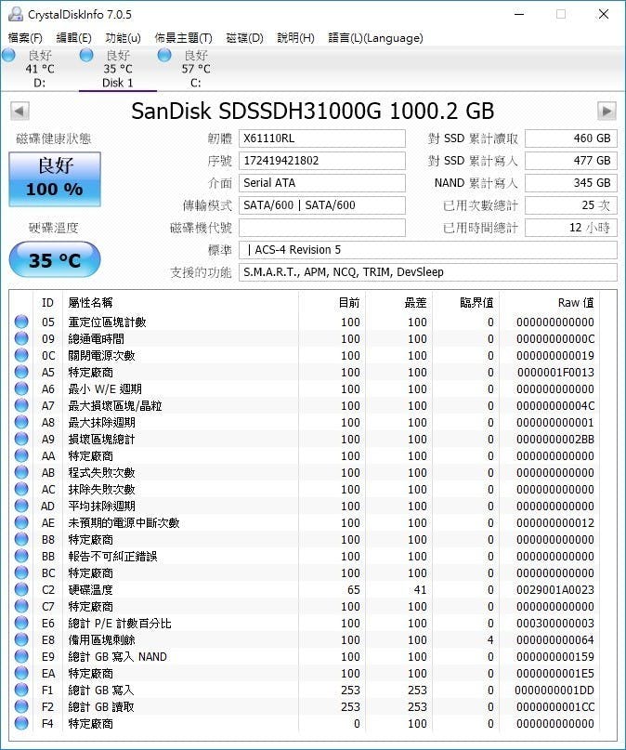The image size is (626, 750).
Task: Click status orb for attribute E9
Action: (21, 657)
